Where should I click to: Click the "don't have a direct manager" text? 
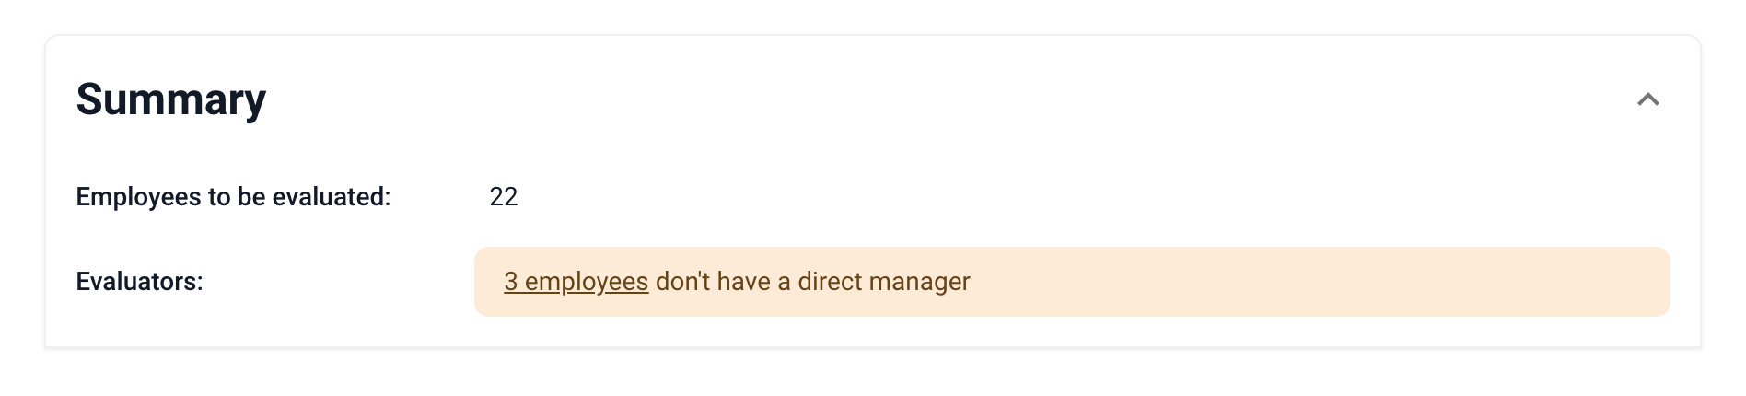click(812, 282)
